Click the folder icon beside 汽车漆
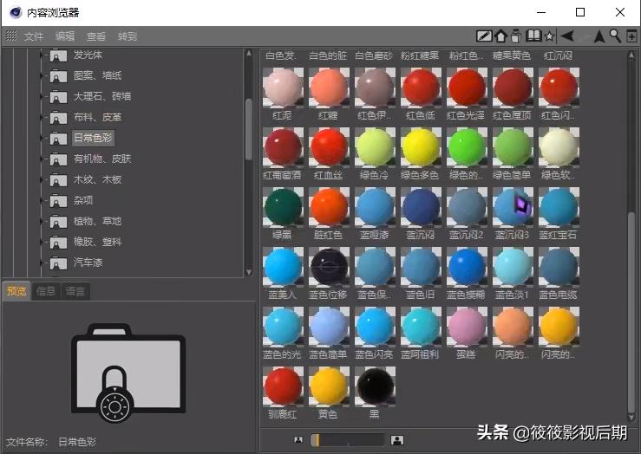641x454 pixels. pyautogui.click(x=58, y=263)
